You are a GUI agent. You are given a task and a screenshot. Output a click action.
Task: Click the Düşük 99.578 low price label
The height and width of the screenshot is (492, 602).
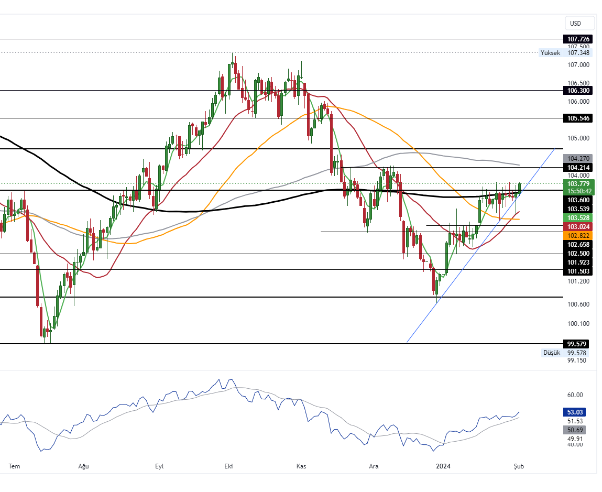(x=564, y=353)
